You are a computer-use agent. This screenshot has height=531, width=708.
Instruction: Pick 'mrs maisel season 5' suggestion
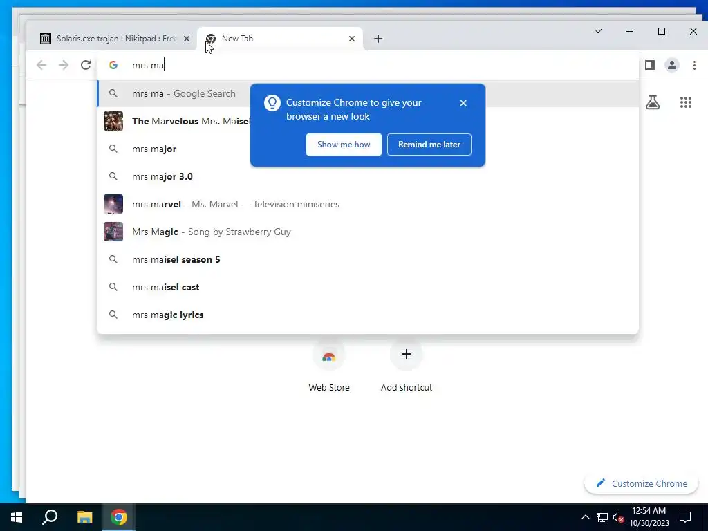click(x=368, y=259)
